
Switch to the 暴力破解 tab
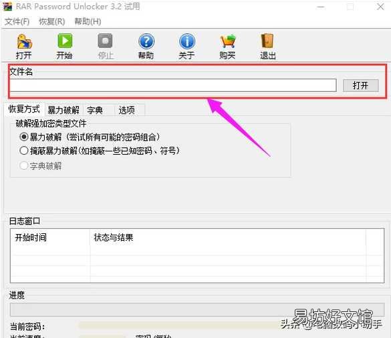(63, 110)
